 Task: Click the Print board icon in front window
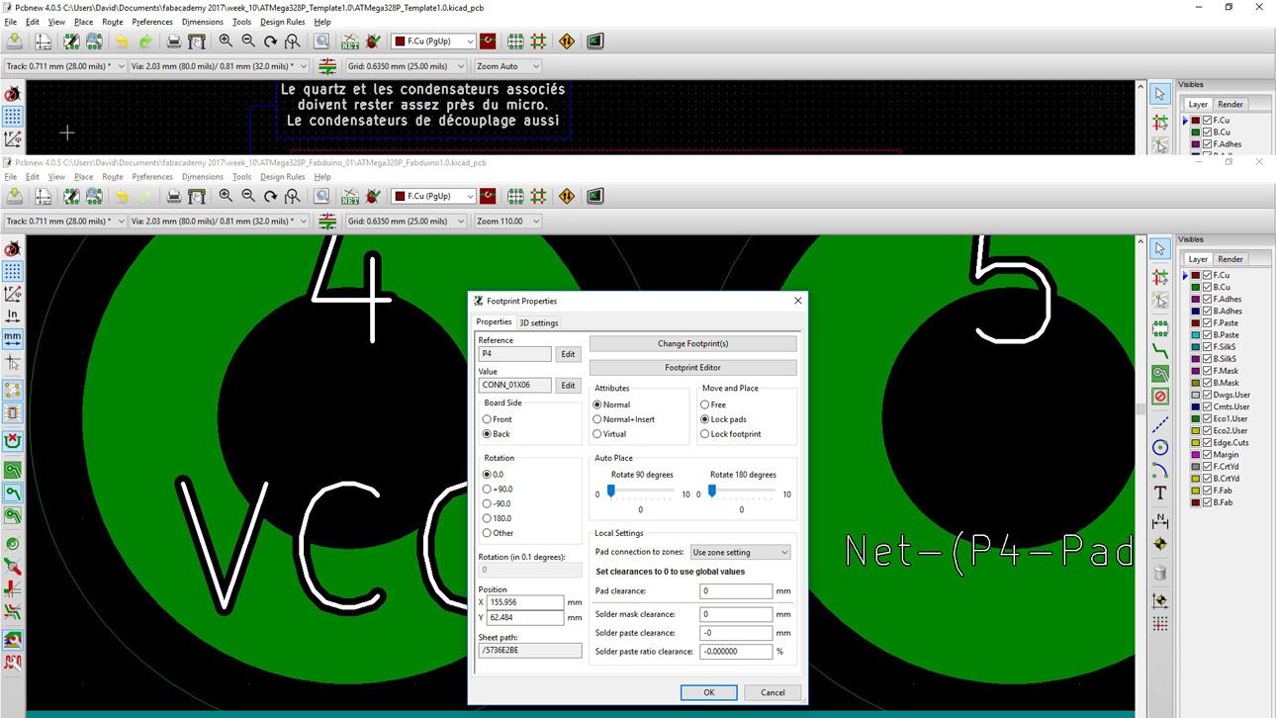(x=173, y=196)
